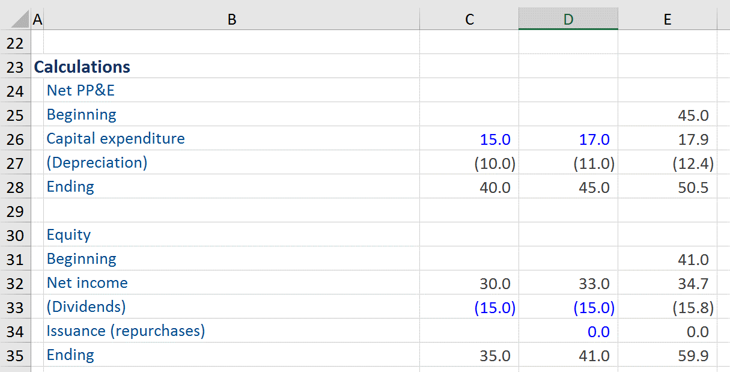Select column B header
Screen dimensions: 730x372
[x=232, y=19]
